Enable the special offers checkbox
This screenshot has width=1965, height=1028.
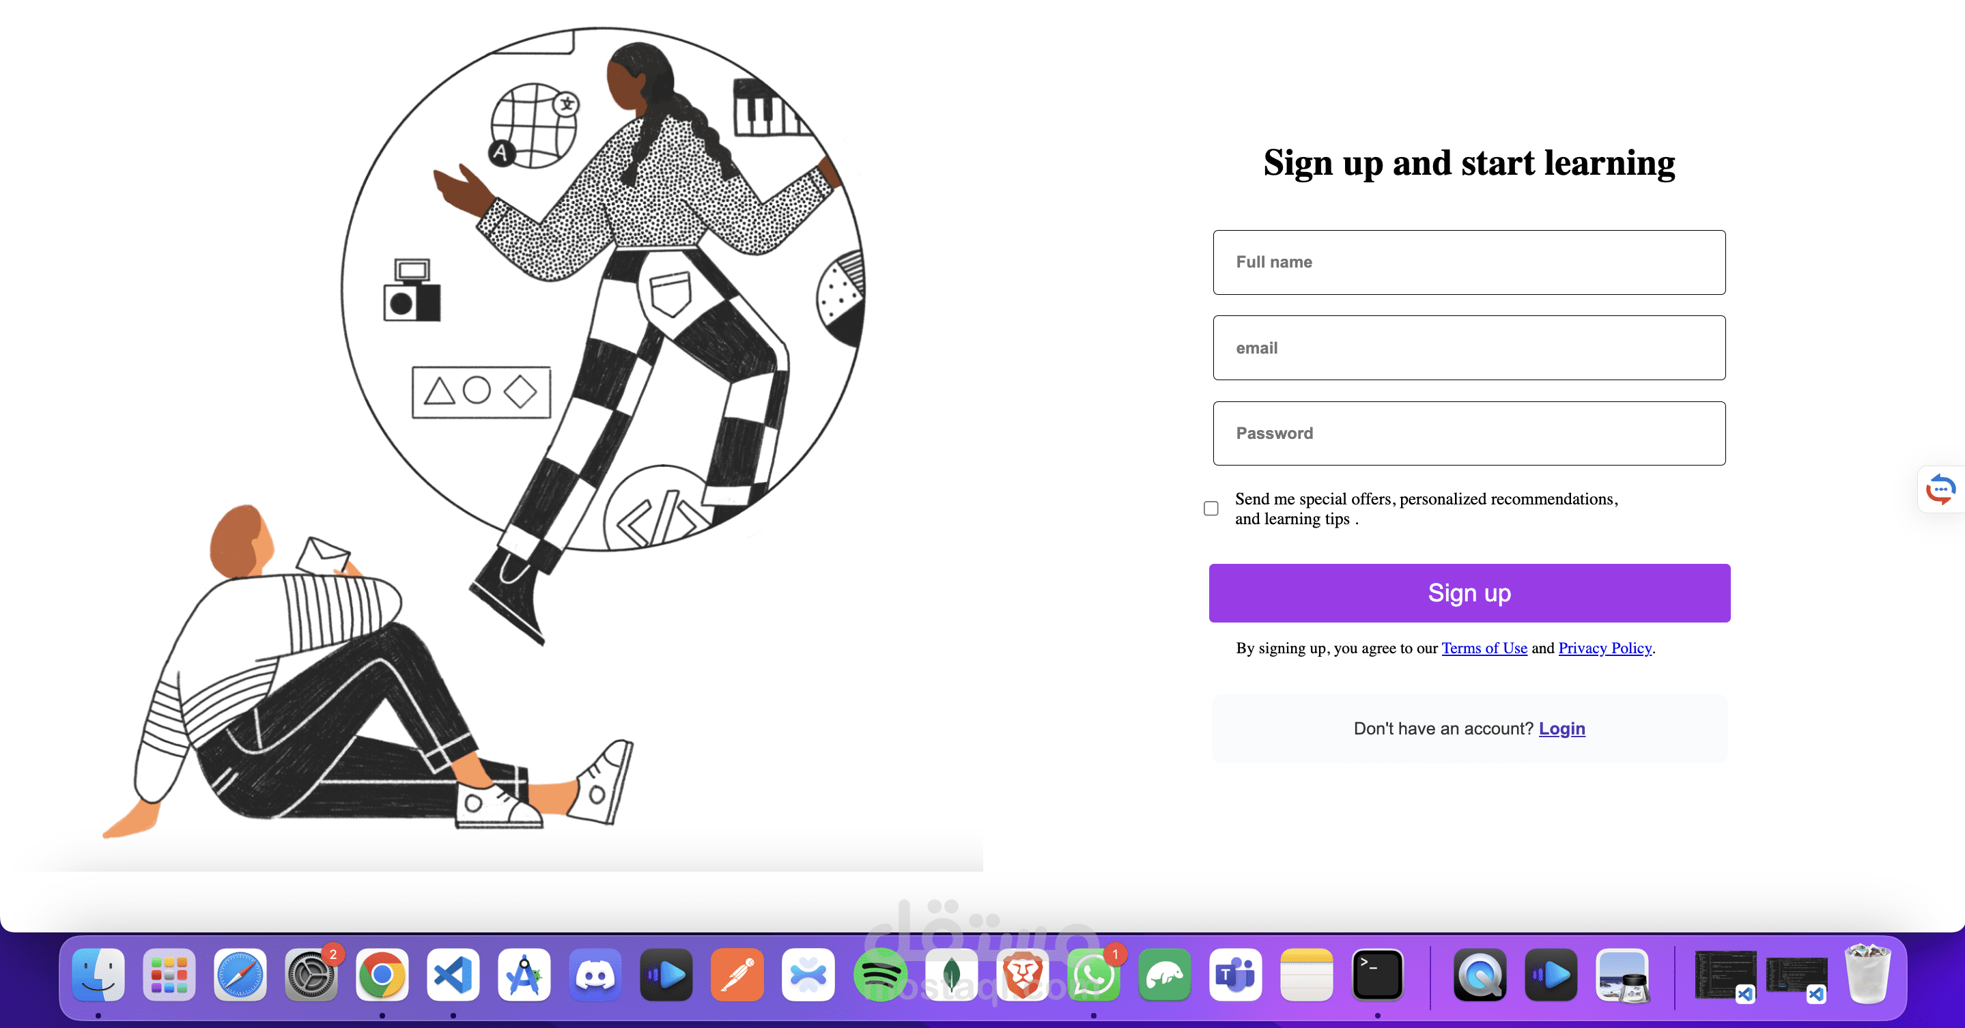tap(1211, 509)
